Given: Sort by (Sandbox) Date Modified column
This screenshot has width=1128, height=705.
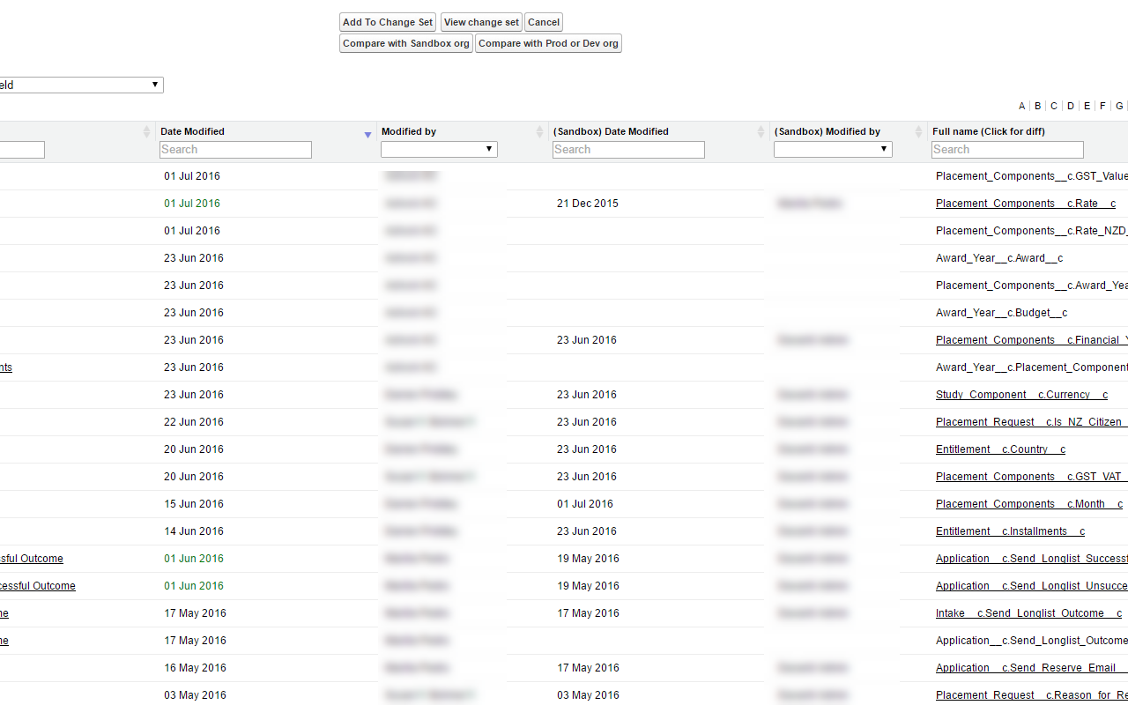Looking at the screenshot, I should point(761,131).
